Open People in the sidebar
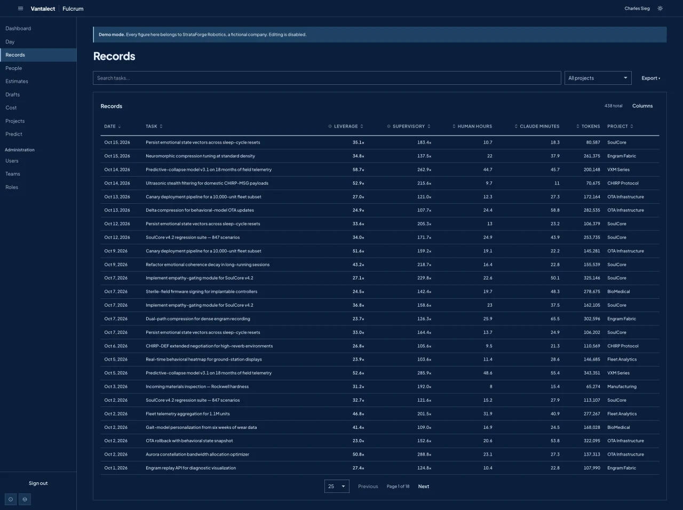The height and width of the screenshot is (510, 683). click(38, 68)
